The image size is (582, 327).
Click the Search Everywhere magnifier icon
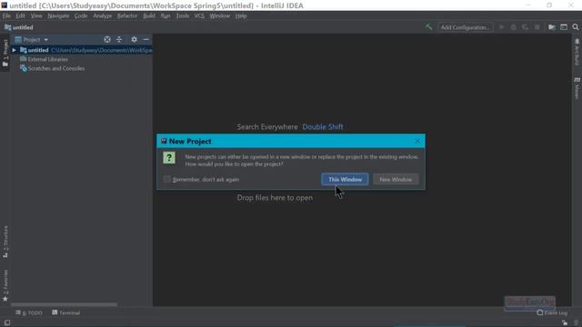[x=576, y=27]
